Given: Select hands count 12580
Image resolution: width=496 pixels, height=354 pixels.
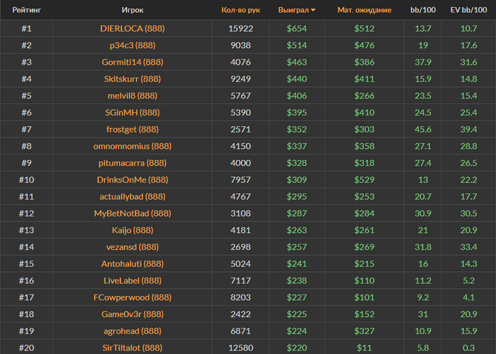Looking at the screenshot, I should (x=240, y=348).
